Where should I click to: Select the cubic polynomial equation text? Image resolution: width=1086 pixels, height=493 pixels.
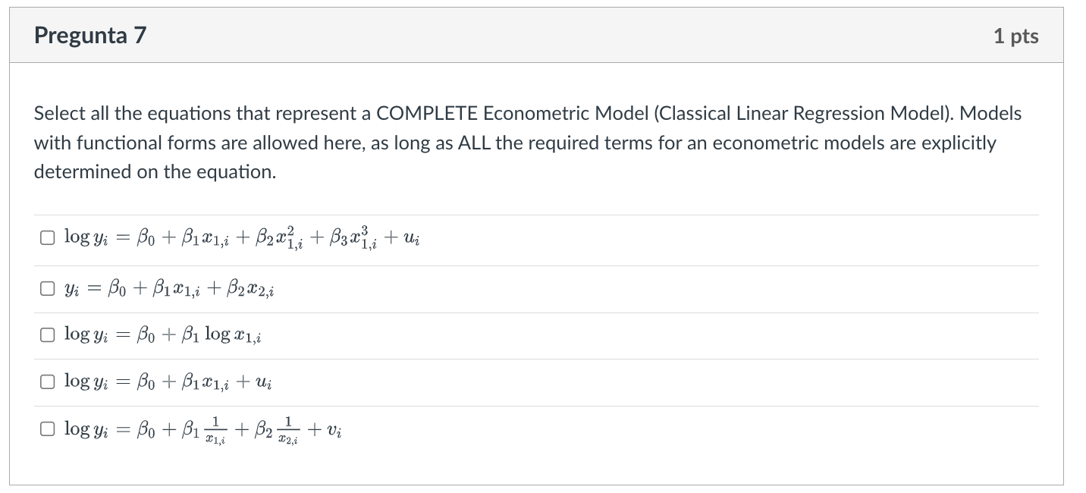(243, 237)
